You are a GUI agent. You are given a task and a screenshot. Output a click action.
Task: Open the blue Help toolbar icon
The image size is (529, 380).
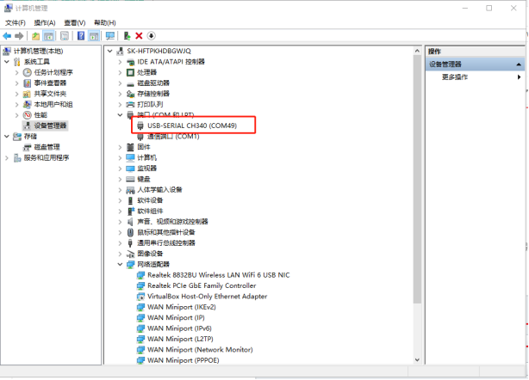(81, 35)
